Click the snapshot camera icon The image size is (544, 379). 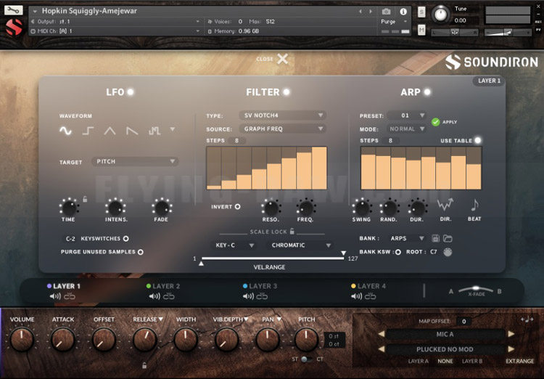pos(386,12)
